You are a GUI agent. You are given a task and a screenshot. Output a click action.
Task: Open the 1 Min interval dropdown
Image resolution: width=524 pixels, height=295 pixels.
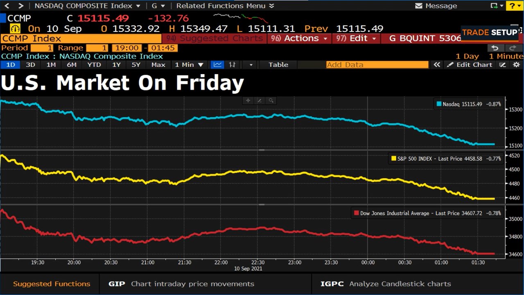point(189,65)
